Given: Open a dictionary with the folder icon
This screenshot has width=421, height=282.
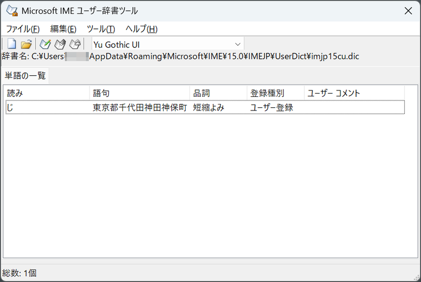Looking at the screenshot, I should point(26,44).
